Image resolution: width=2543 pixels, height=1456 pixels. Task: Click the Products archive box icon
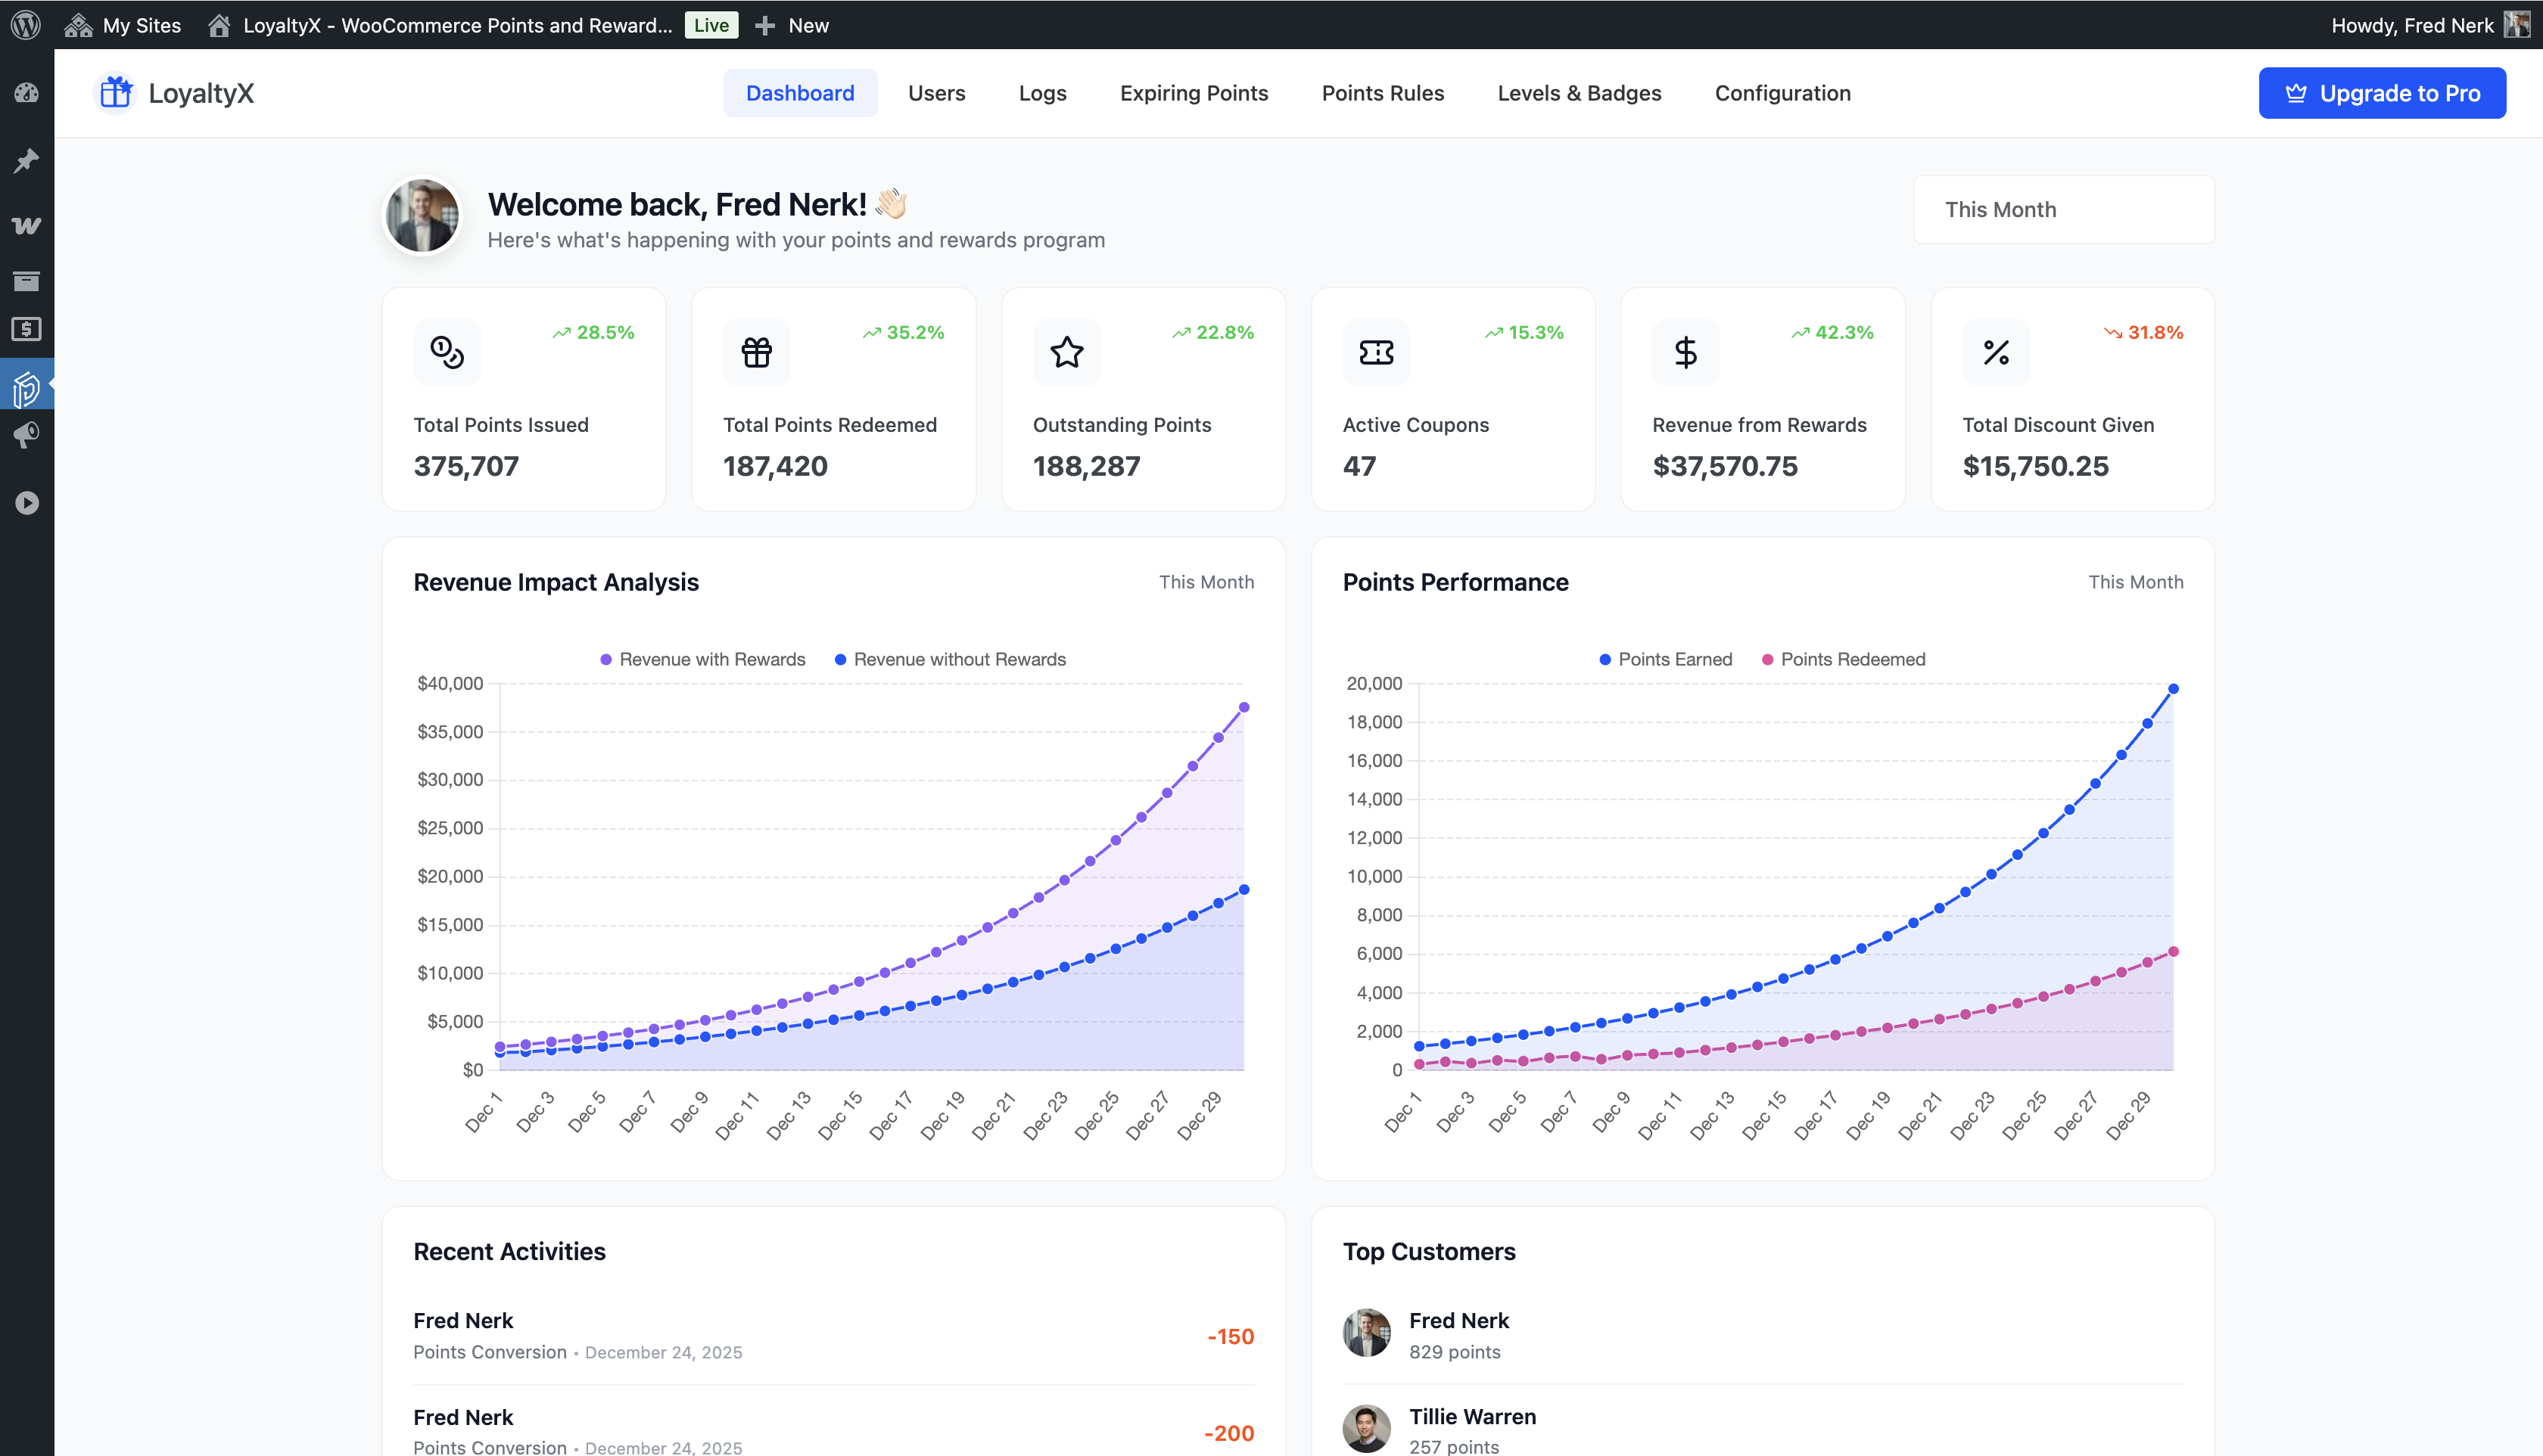click(x=26, y=281)
